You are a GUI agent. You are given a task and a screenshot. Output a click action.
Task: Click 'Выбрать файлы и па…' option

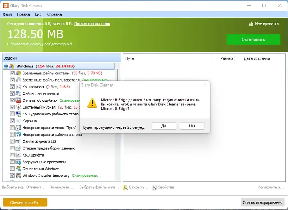point(99,187)
